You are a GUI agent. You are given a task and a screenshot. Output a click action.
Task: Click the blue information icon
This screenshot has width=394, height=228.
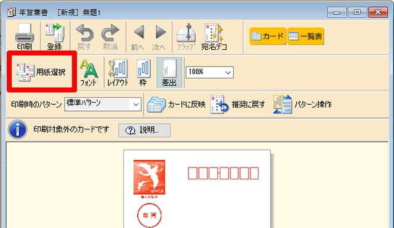(17, 129)
